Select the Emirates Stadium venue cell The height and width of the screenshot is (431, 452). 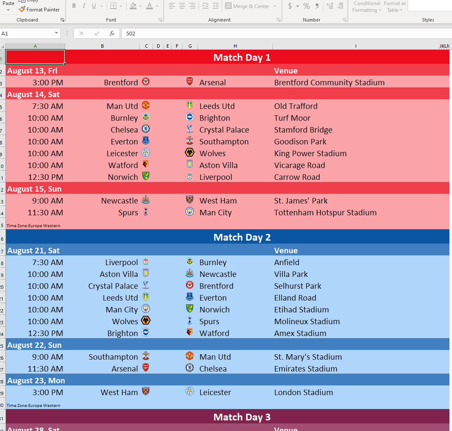click(356, 369)
